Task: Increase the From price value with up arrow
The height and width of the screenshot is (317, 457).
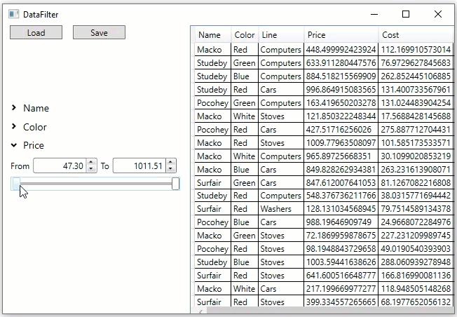Action: [x=91, y=163]
